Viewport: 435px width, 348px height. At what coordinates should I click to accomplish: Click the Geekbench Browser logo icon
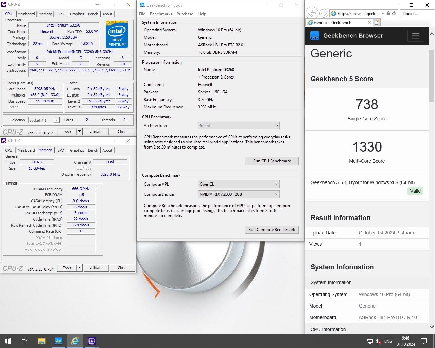315,36
